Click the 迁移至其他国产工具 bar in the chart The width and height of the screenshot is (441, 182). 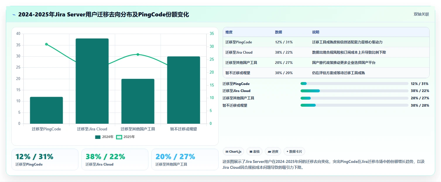[138, 101]
